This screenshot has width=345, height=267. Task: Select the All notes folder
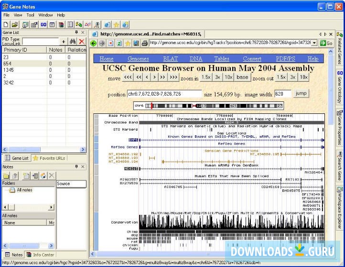22,190
